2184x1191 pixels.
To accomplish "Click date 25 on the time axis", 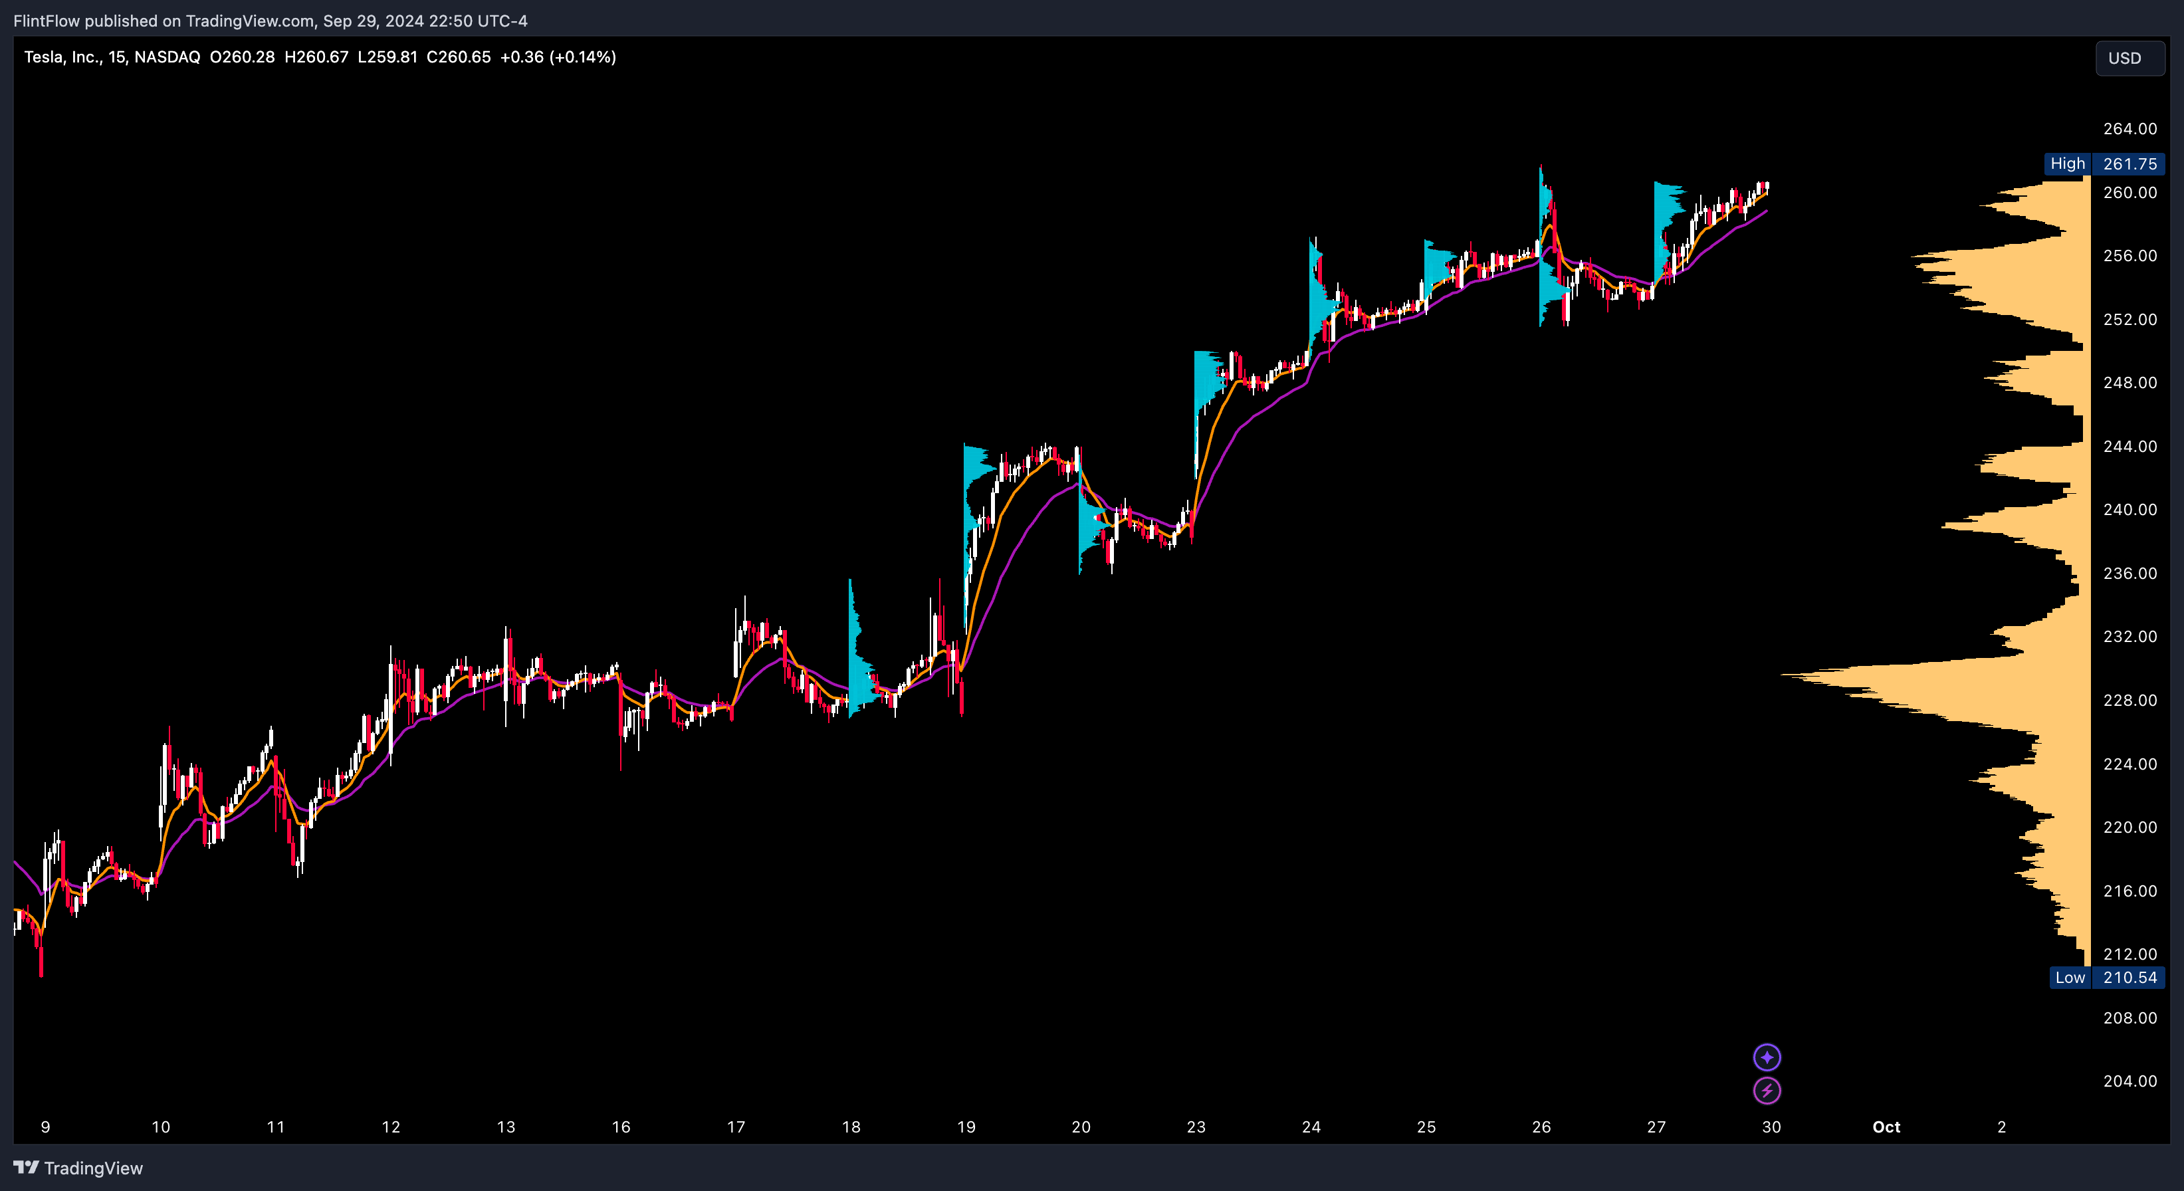I will tap(1427, 1127).
